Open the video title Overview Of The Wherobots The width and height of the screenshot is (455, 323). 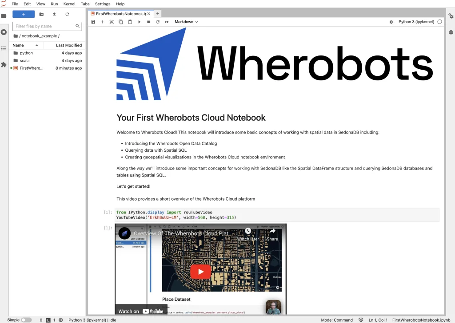click(183, 233)
